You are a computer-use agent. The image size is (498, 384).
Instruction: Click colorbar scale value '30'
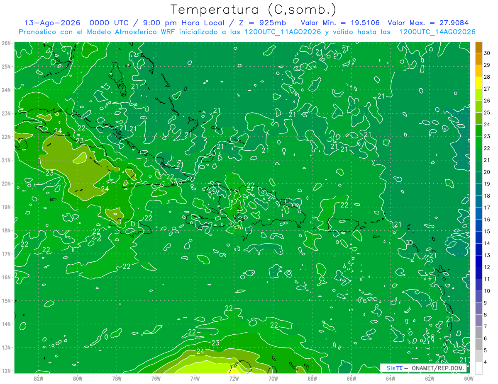(487, 53)
